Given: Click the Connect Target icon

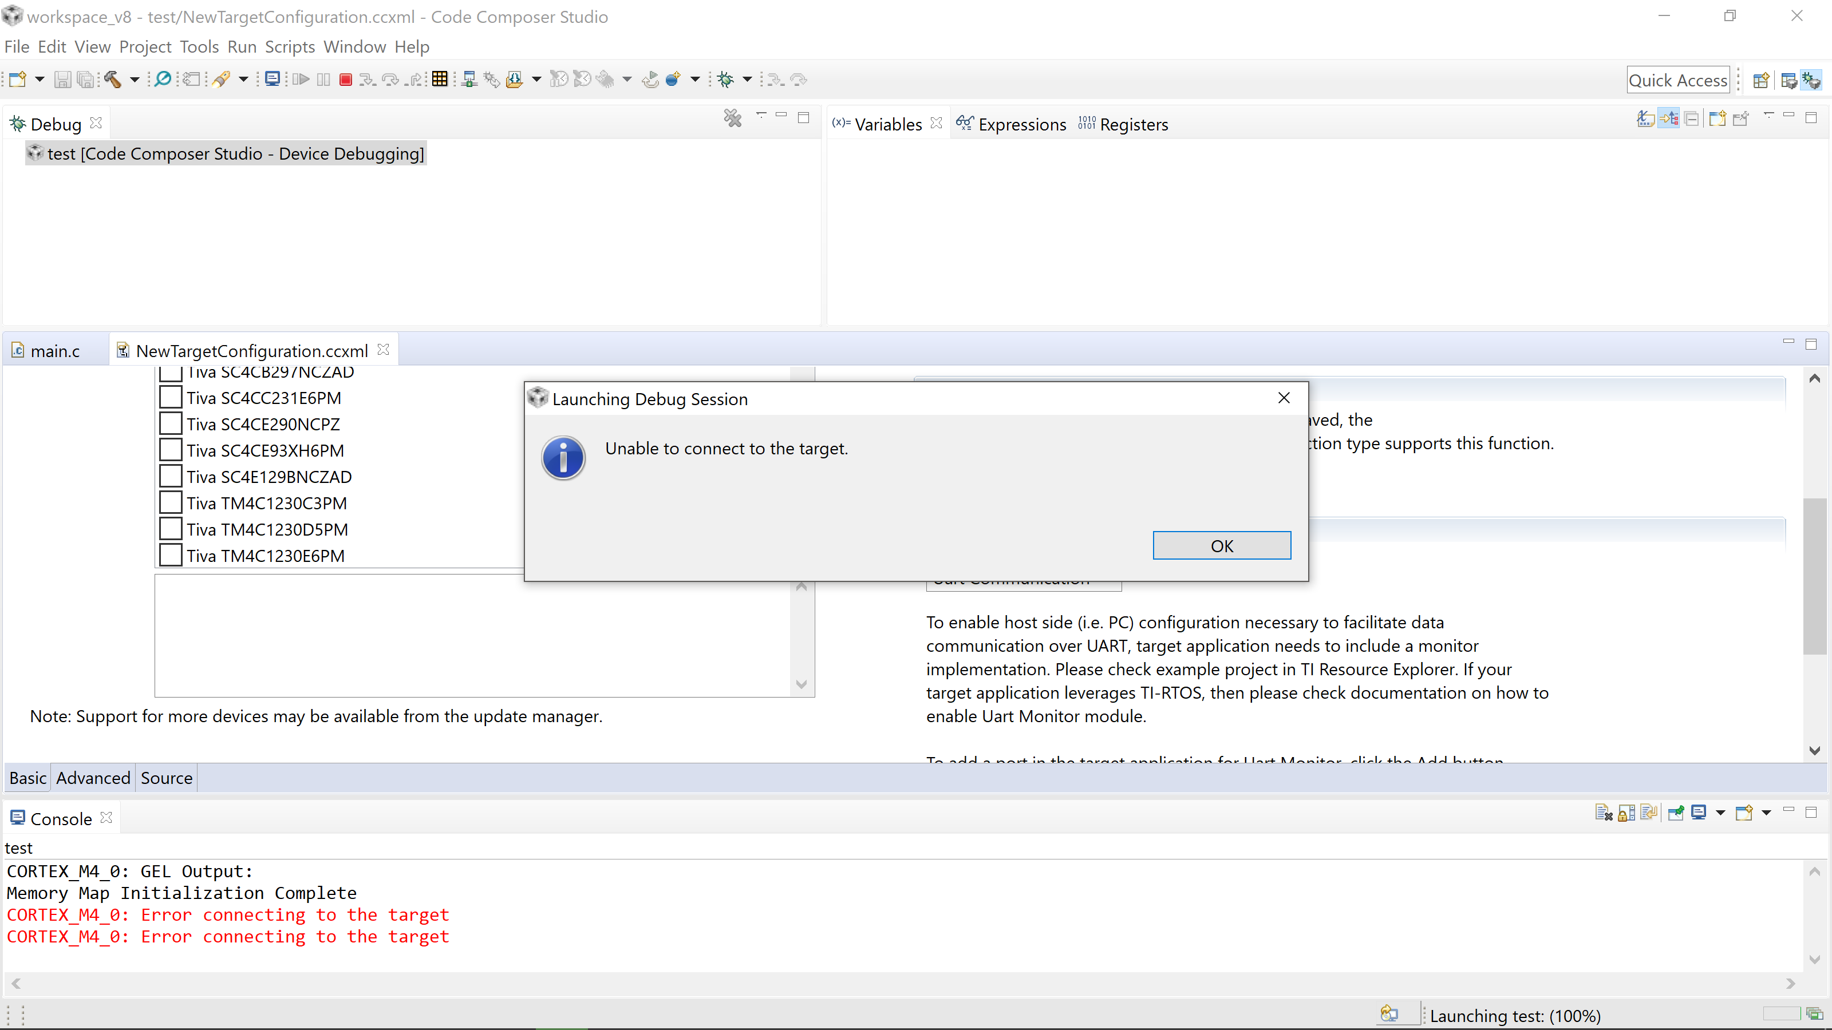Looking at the screenshot, I should [469, 80].
